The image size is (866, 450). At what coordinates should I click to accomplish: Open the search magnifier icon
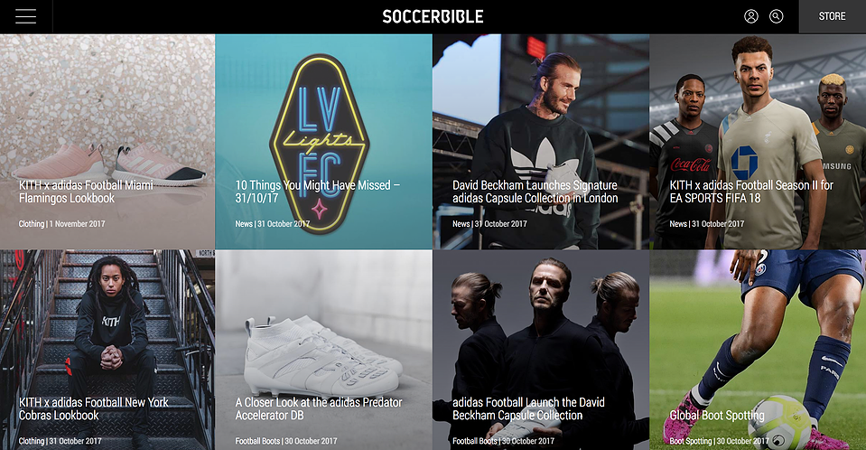(776, 16)
